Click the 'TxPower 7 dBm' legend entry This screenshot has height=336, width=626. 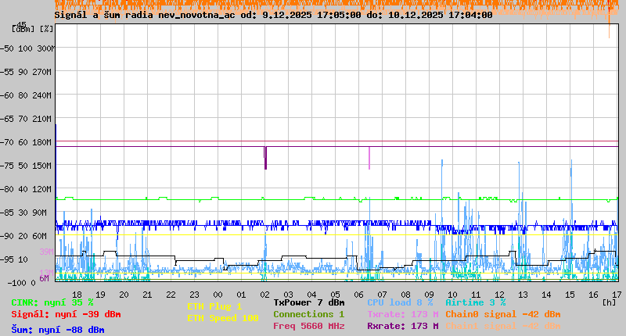308,302
